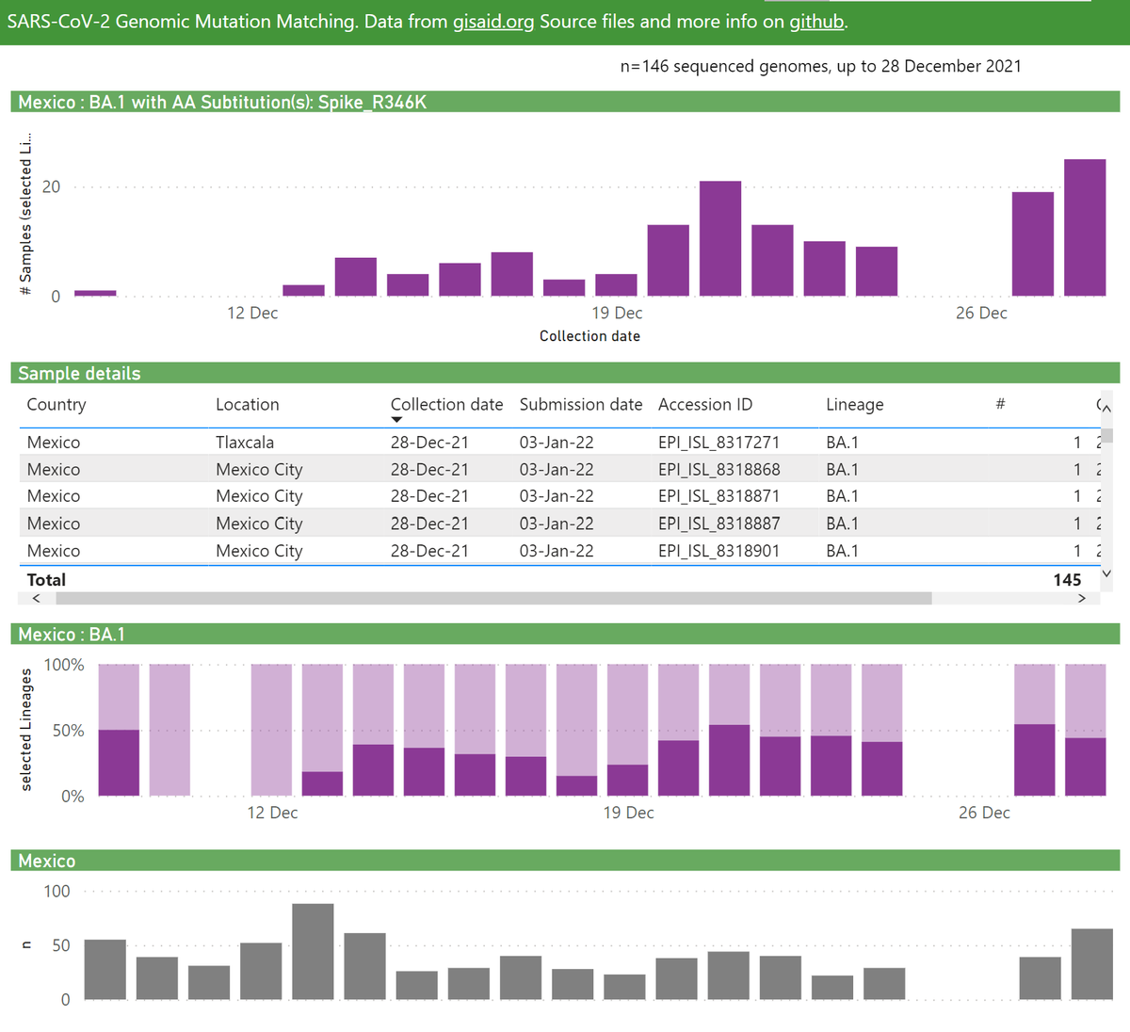Click the Spike_R346K chart title
The width and height of the screenshot is (1130, 1032).
(x=222, y=103)
